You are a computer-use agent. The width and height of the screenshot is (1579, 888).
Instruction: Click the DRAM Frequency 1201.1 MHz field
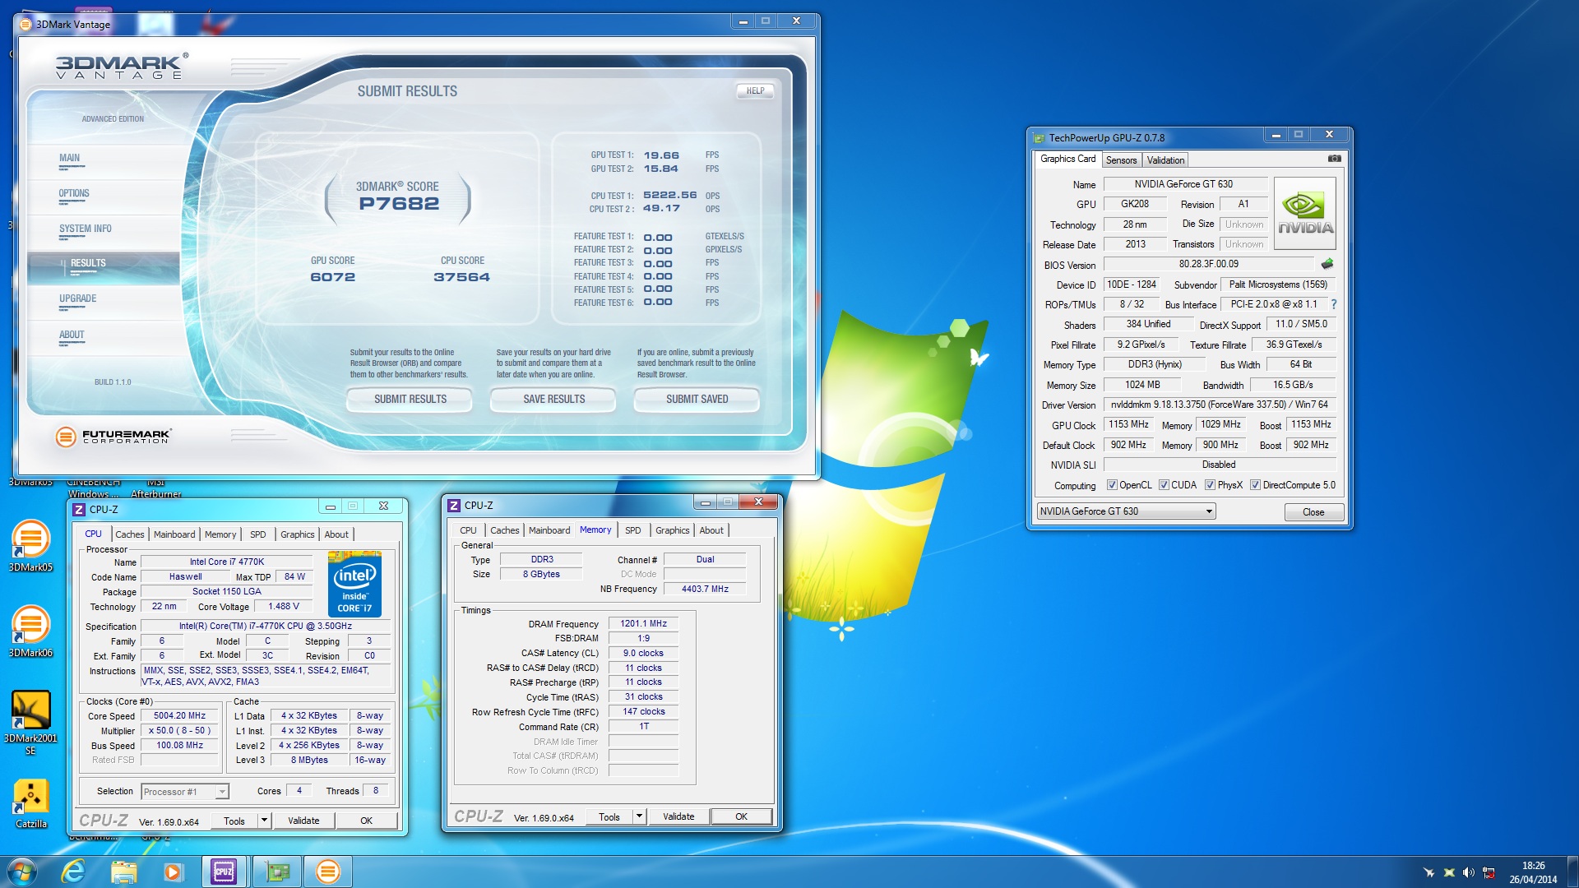643,624
